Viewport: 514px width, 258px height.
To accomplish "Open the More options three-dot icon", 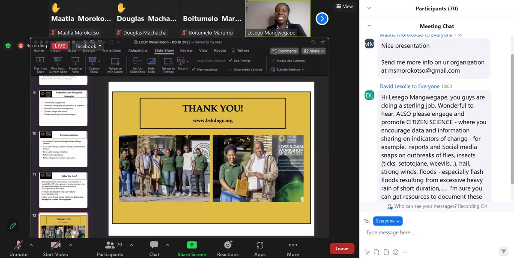I will [293, 245].
